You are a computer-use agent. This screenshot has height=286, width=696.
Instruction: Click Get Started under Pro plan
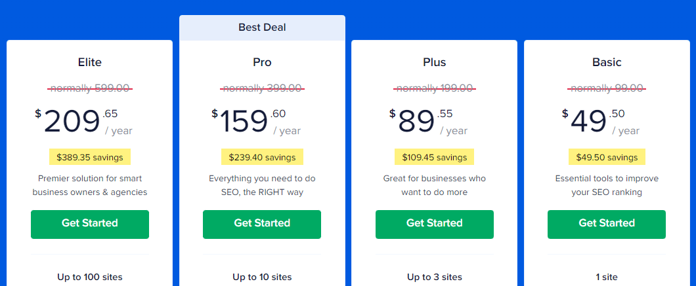262,224
